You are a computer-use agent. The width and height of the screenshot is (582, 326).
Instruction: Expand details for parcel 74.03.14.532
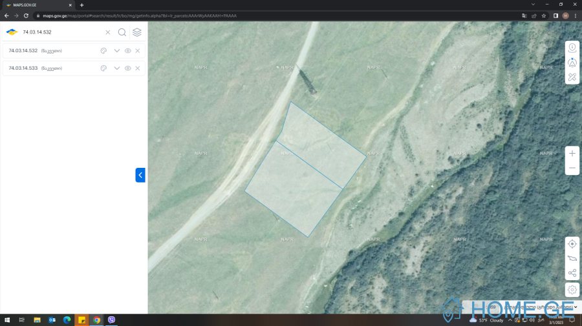pos(117,50)
